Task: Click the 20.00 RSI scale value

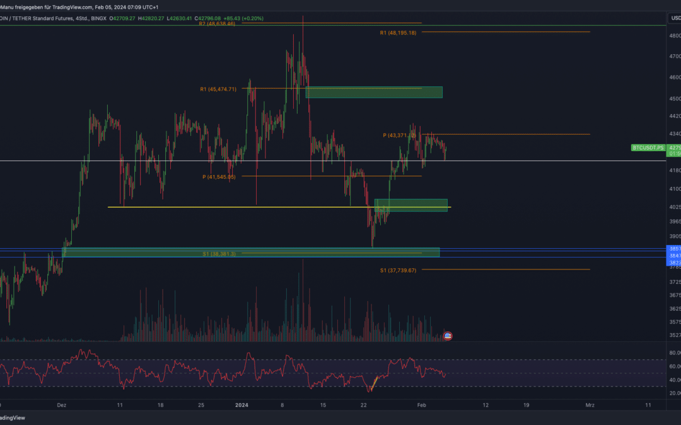Action: [675, 394]
